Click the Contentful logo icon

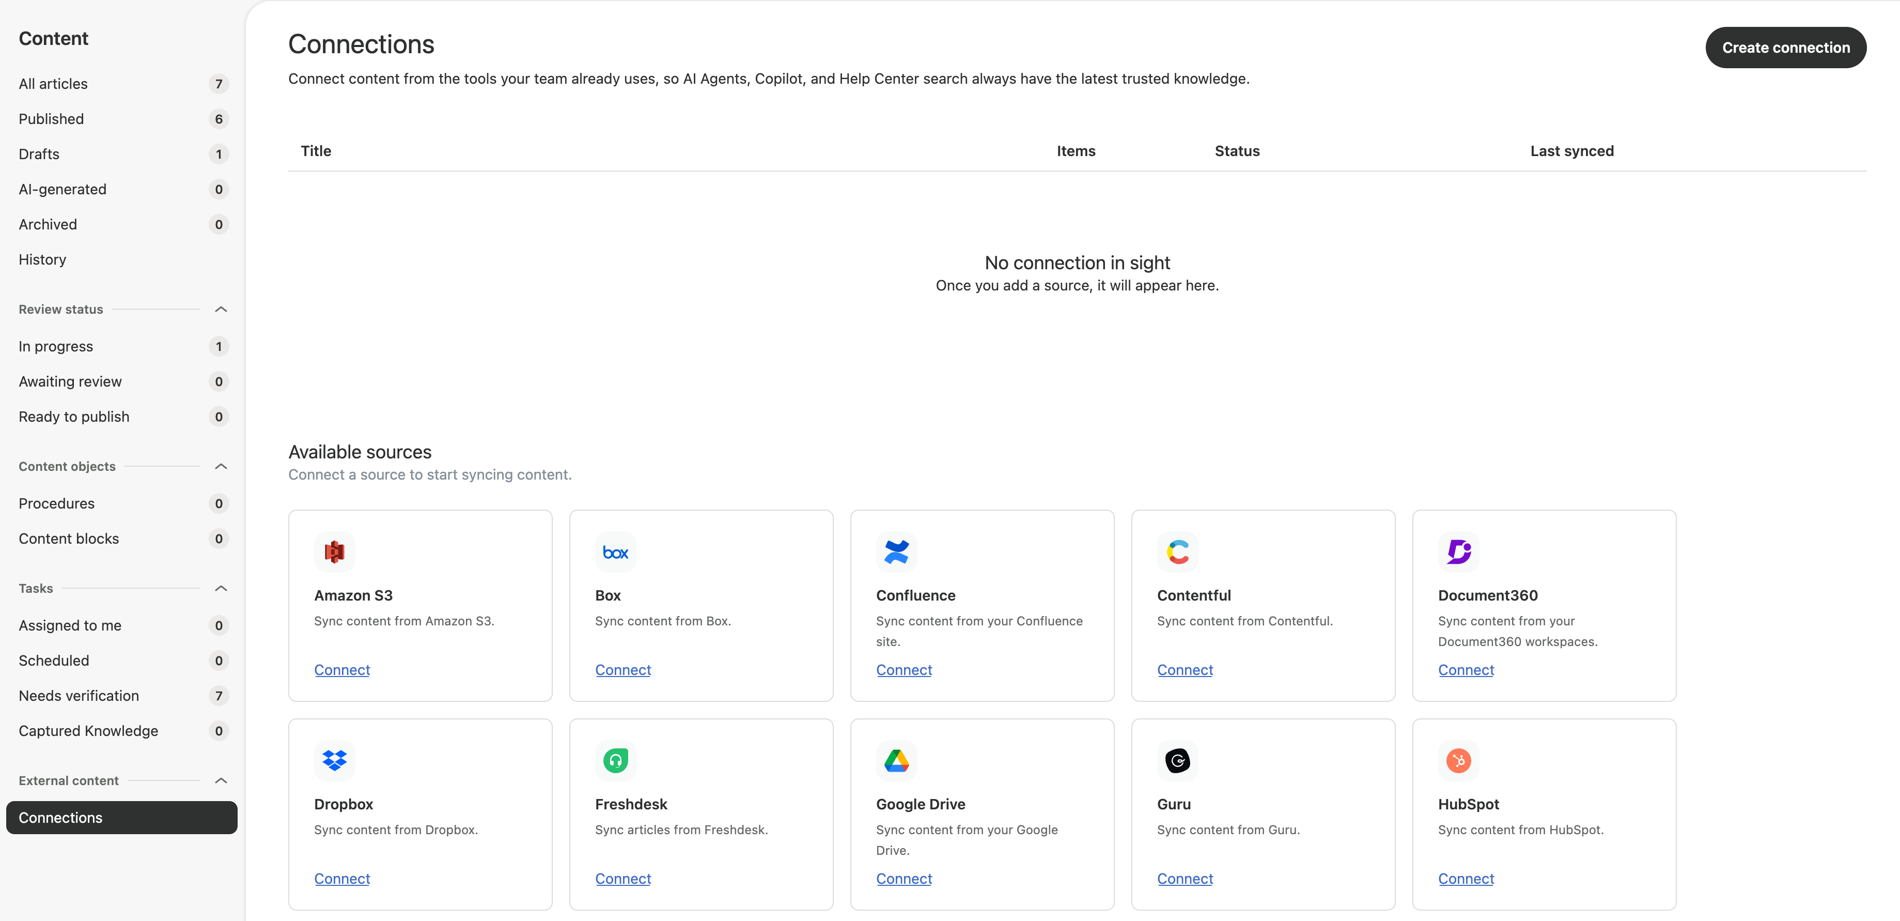tap(1177, 551)
